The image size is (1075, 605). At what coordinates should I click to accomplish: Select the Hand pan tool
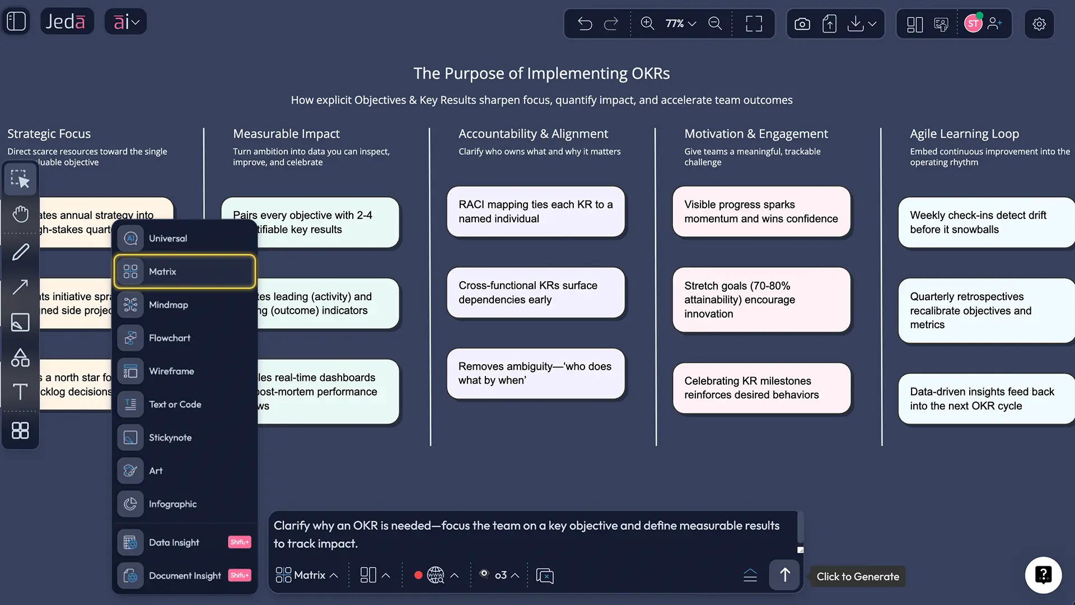pos(21,213)
